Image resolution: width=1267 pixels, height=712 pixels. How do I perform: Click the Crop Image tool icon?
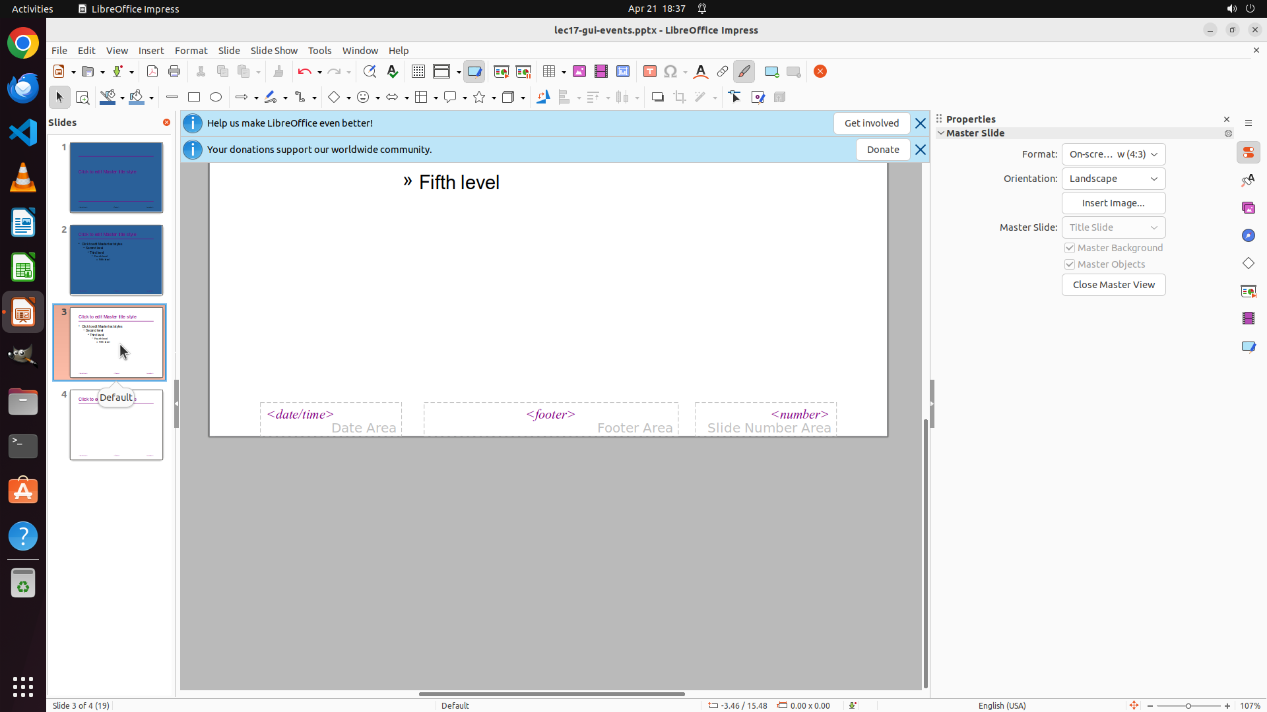680,98
